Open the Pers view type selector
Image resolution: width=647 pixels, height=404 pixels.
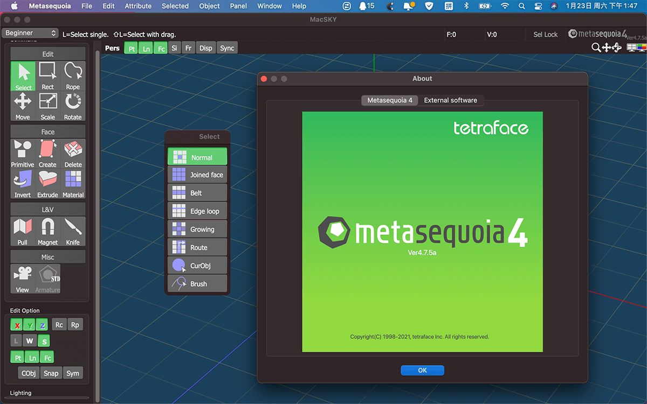pyautogui.click(x=112, y=48)
